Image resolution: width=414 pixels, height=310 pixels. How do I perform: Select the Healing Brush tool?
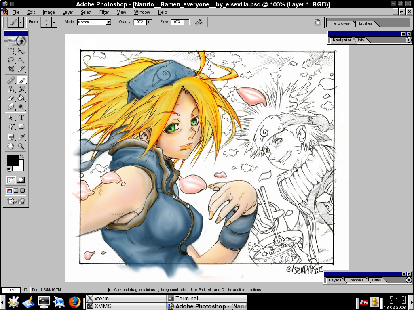coord(11,80)
